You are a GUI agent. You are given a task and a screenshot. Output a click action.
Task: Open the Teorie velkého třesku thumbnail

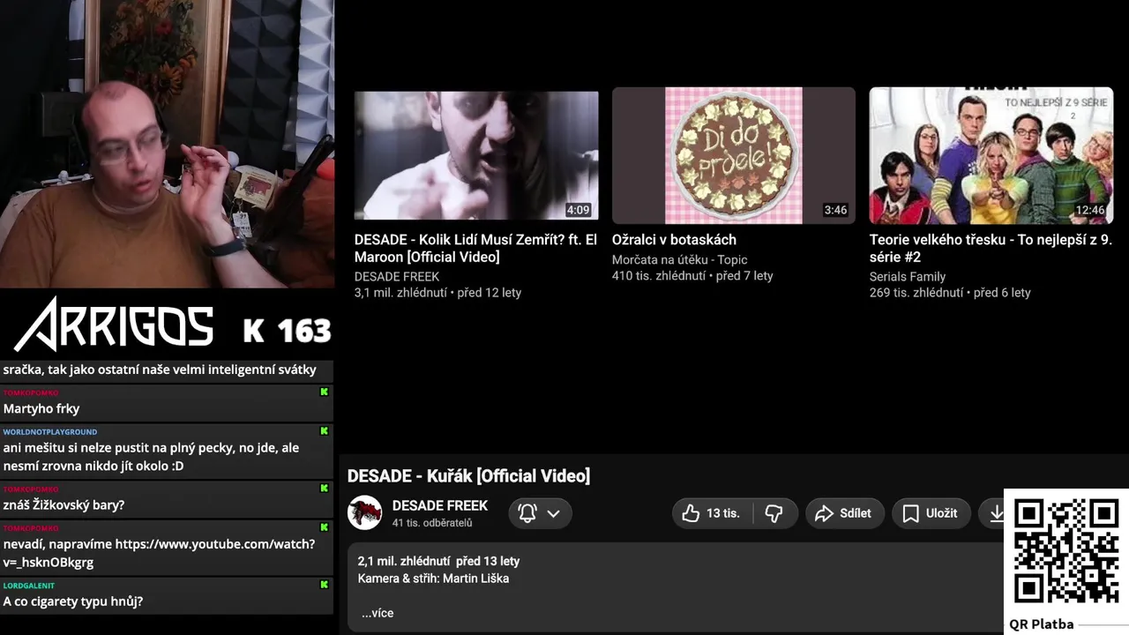pyautogui.click(x=991, y=155)
